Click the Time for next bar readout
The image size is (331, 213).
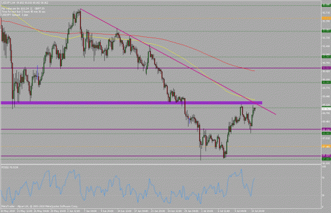23,12
